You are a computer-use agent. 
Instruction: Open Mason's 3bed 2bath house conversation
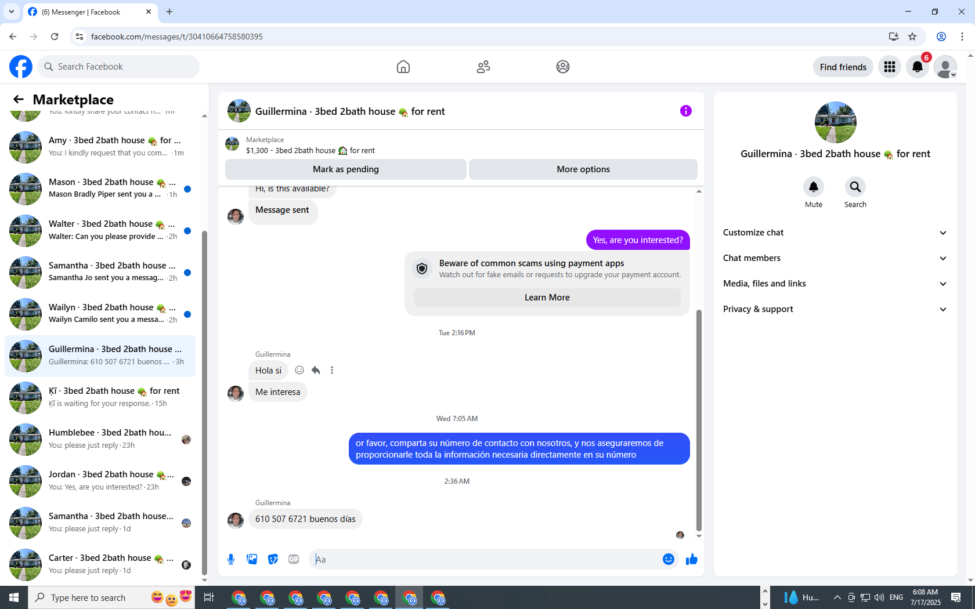[100, 188]
